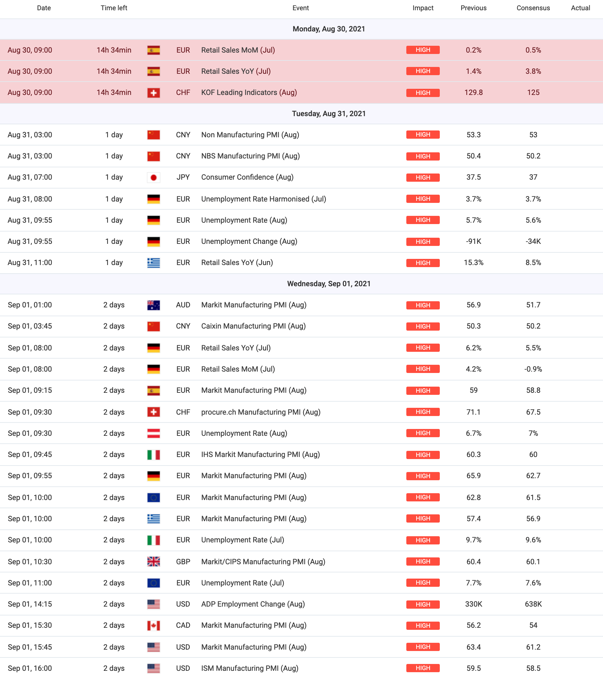Click the Japan flag for Consumer Confidence
The height and width of the screenshot is (679, 603).
pyautogui.click(x=154, y=178)
